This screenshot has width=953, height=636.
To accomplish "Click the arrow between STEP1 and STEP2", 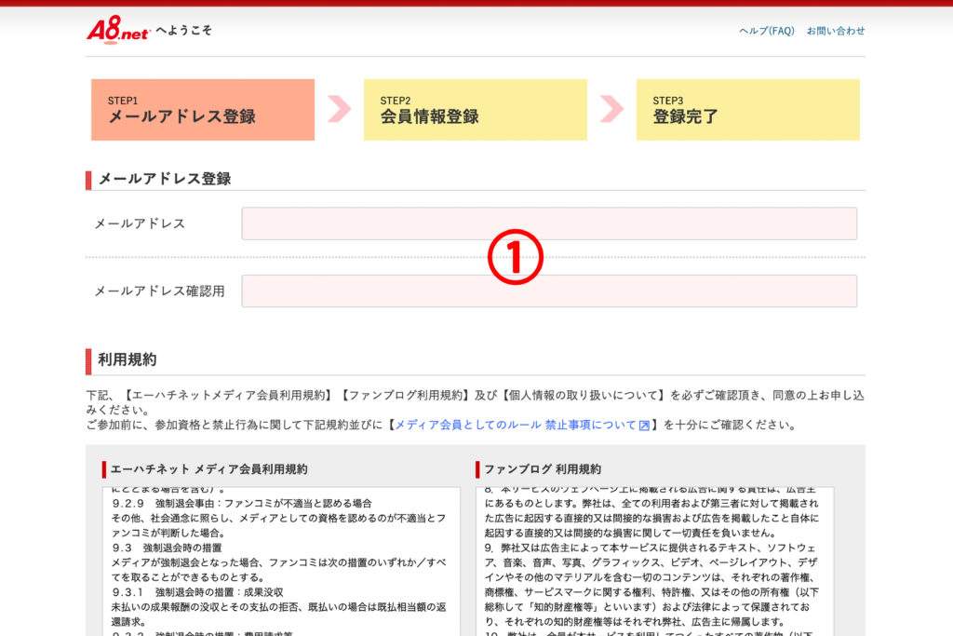I will [x=339, y=109].
